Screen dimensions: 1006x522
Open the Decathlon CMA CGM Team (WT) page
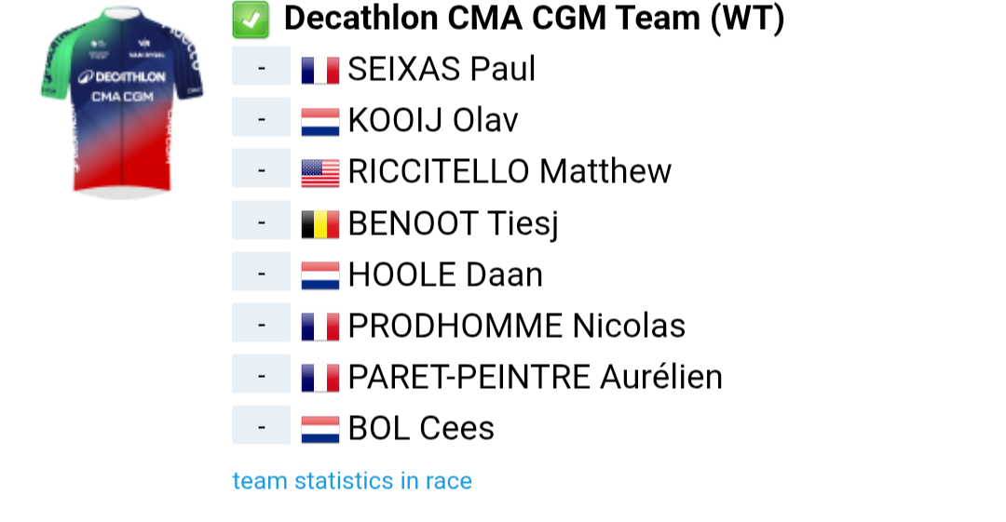point(534,19)
